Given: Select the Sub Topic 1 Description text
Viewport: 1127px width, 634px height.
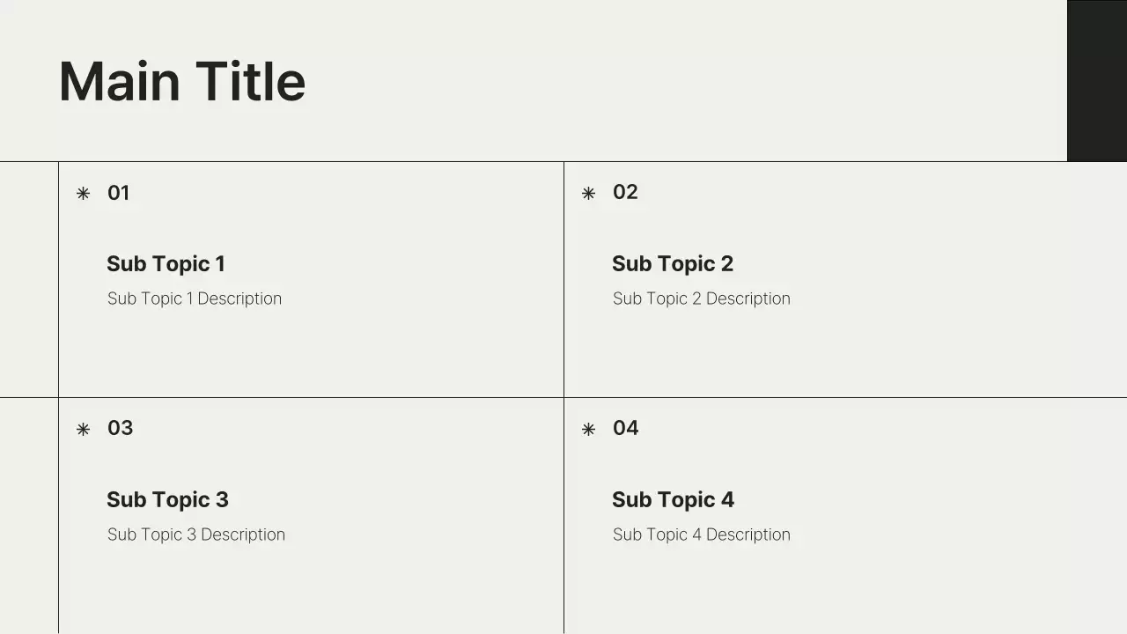Looking at the screenshot, I should [195, 299].
